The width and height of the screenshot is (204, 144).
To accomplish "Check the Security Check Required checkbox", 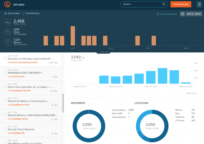I will [x=5, y=129].
